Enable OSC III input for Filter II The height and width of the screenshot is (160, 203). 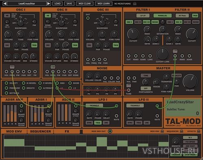coord(187,22)
